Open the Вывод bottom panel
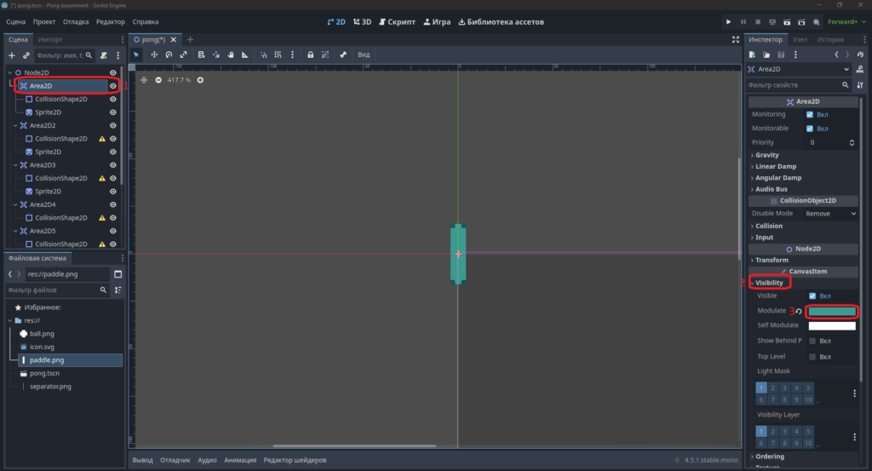 point(142,460)
